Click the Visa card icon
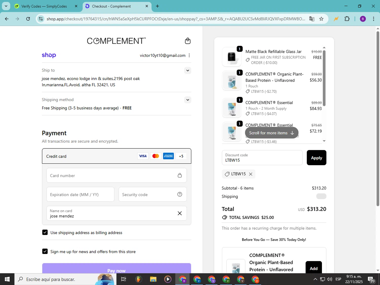This screenshot has width=380, height=285. tap(143, 156)
